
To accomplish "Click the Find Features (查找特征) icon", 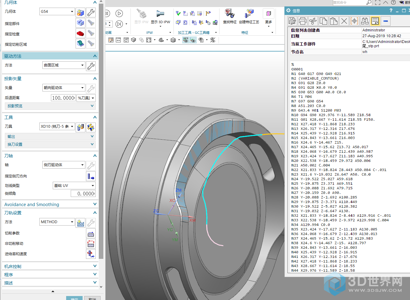I will [230, 16].
